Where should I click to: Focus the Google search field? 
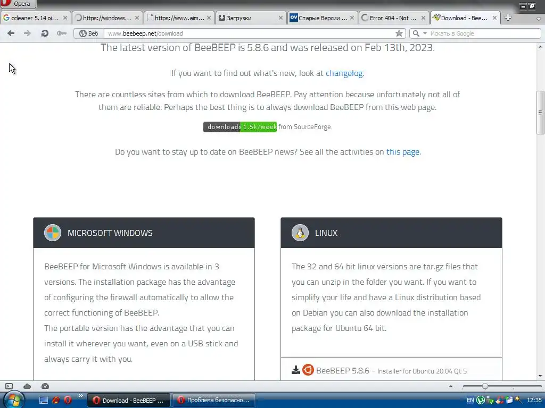[x=484, y=33]
